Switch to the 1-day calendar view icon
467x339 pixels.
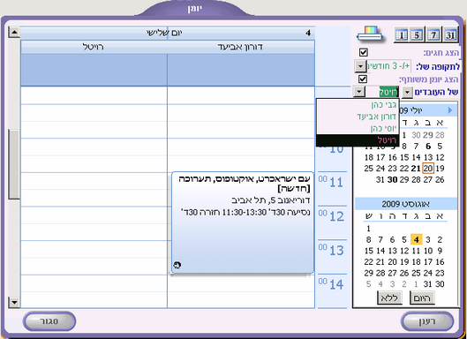click(x=402, y=35)
